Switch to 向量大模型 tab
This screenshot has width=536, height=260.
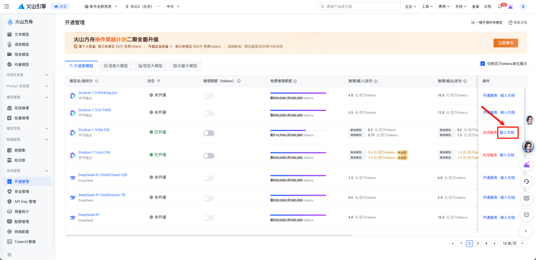[185, 65]
